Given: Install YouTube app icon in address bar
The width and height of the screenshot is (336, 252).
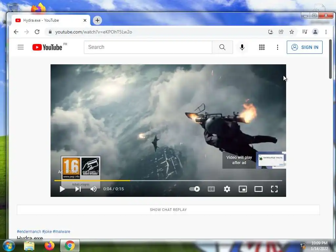Looking at the screenshot, I should [x=271, y=32].
